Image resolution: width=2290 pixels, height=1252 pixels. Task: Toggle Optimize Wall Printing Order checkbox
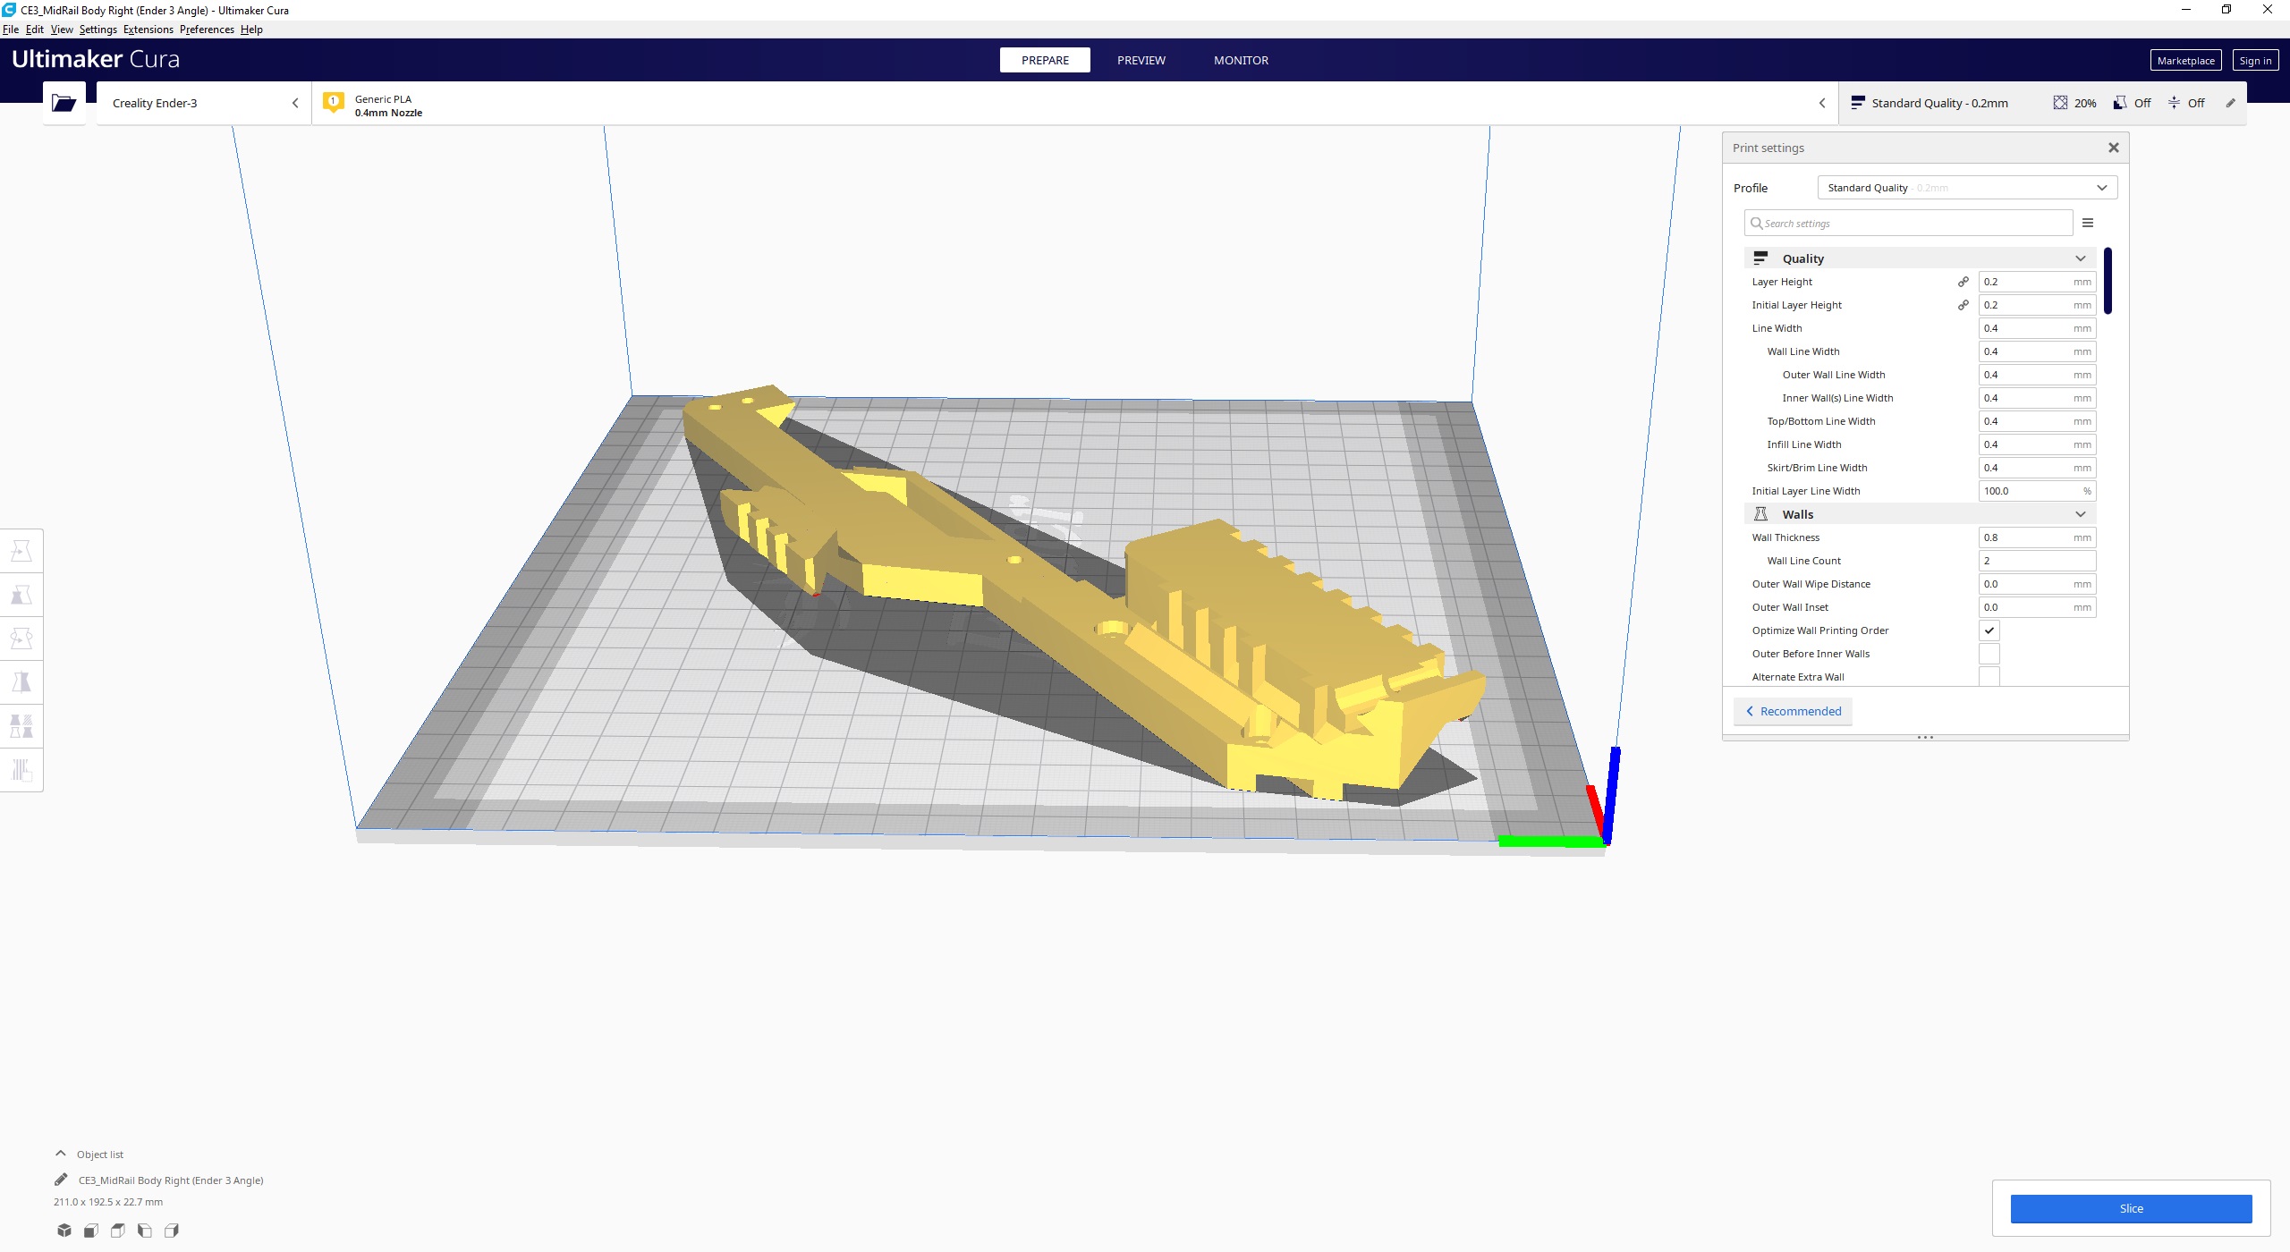click(x=1989, y=630)
